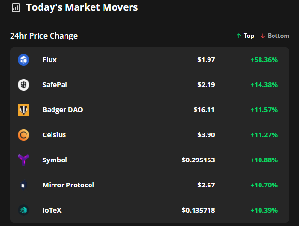
Task: Open the Mirror Protocol name link
Action: pos(68,185)
